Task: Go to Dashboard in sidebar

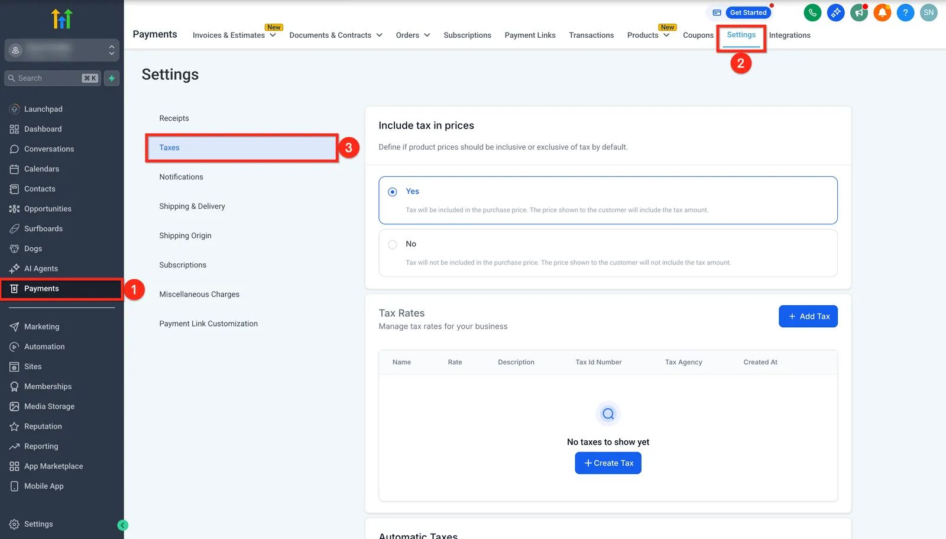Action: click(43, 129)
